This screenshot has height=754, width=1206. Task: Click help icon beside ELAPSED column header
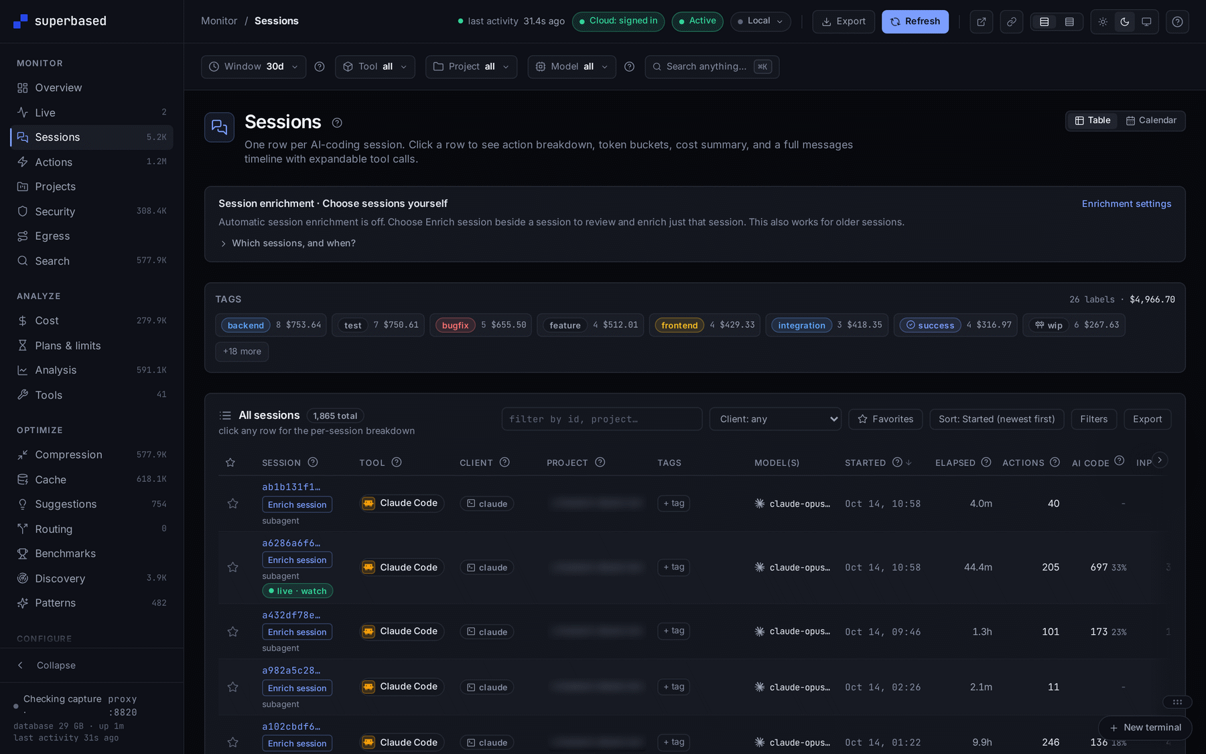986,462
